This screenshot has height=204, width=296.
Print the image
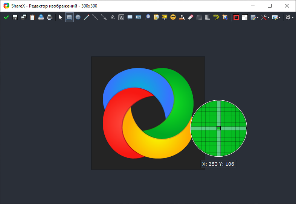pyautogui.click(x=50, y=17)
